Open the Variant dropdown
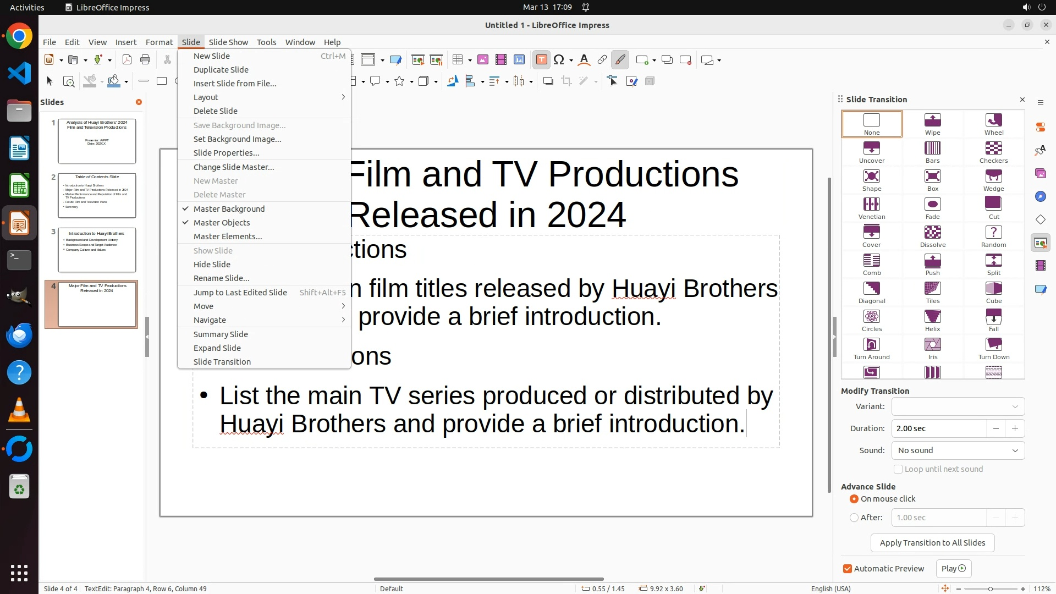Screen dimensions: 1056x594 pos(958,406)
